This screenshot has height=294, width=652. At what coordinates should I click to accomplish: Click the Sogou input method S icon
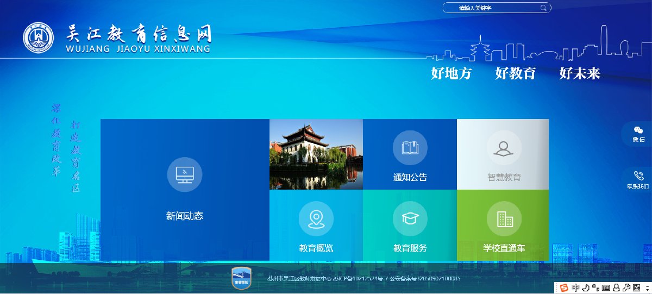564,288
